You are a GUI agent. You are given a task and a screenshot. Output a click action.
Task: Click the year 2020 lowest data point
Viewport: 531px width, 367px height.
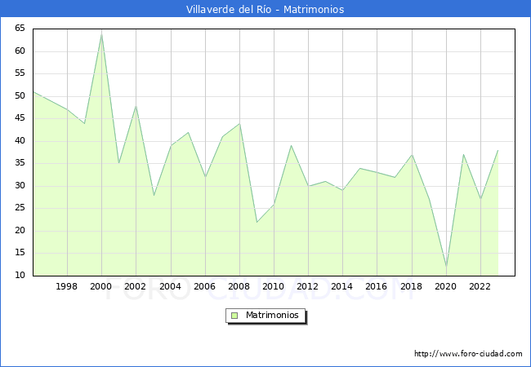[446, 267]
